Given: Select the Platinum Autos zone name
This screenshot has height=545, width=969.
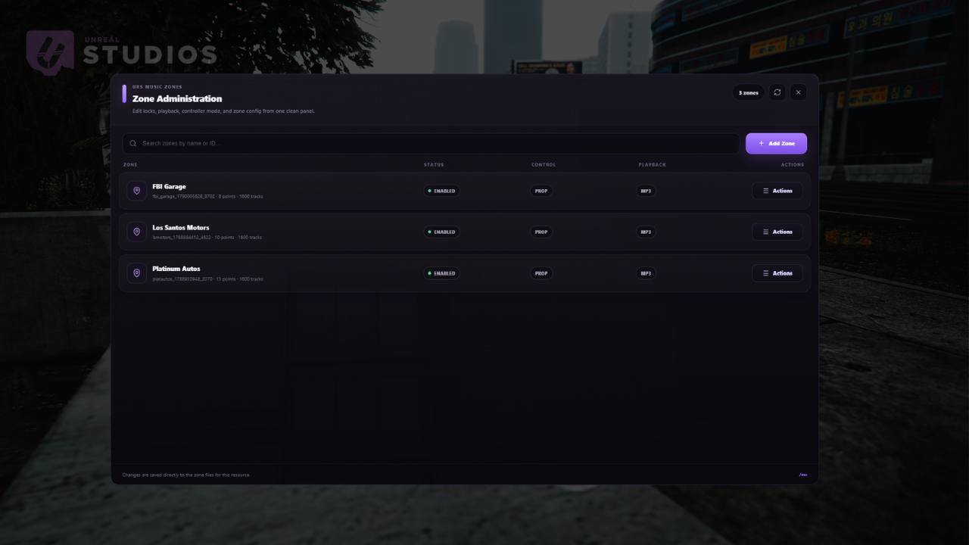Looking at the screenshot, I should 176,269.
